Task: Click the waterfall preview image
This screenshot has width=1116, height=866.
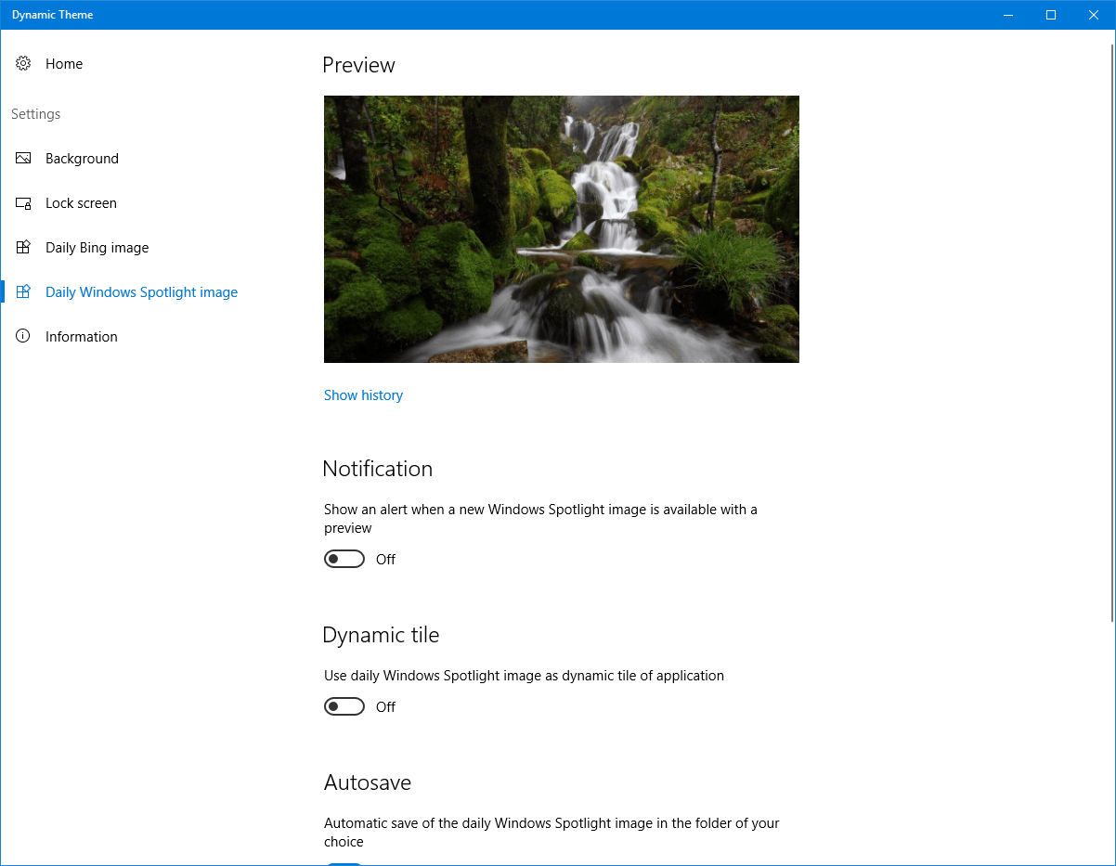Action: [x=561, y=229]
